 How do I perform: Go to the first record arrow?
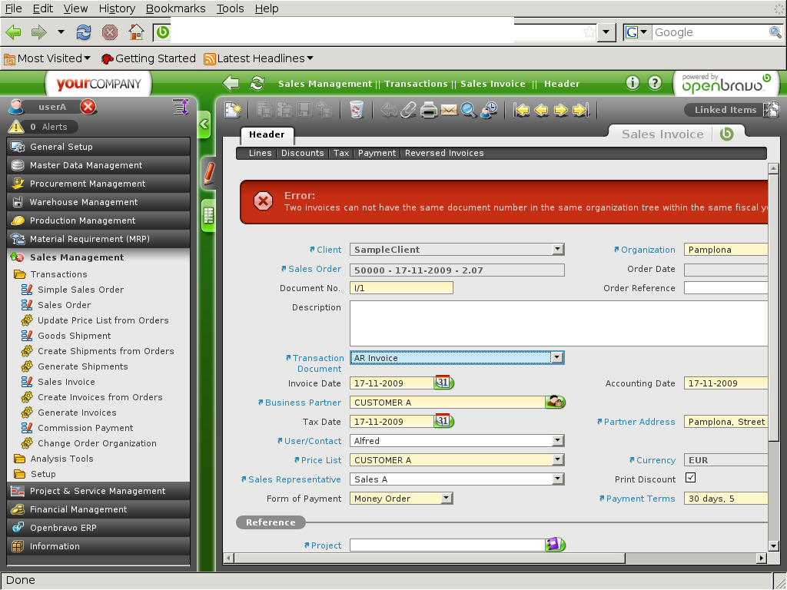523,110
